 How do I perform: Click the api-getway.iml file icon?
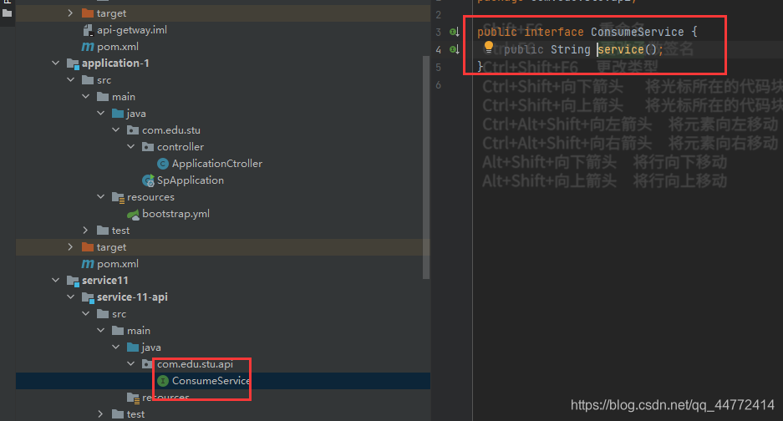pyautogui.click(x=88, y=30)
